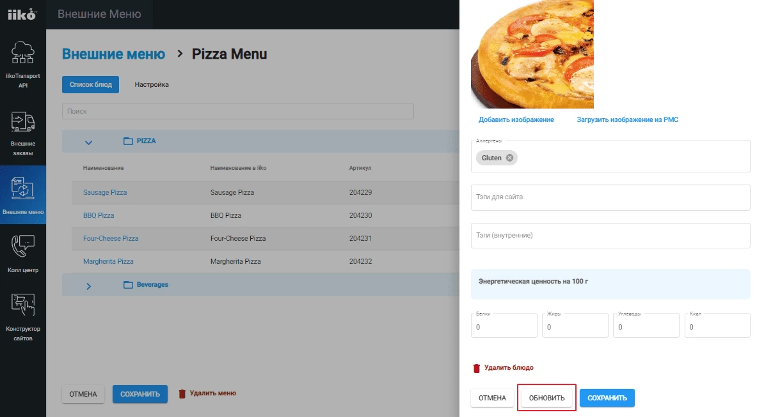
Task: Open the Margherita Pizza dish link
Action: pyautogui.click(x=108, y=261)
